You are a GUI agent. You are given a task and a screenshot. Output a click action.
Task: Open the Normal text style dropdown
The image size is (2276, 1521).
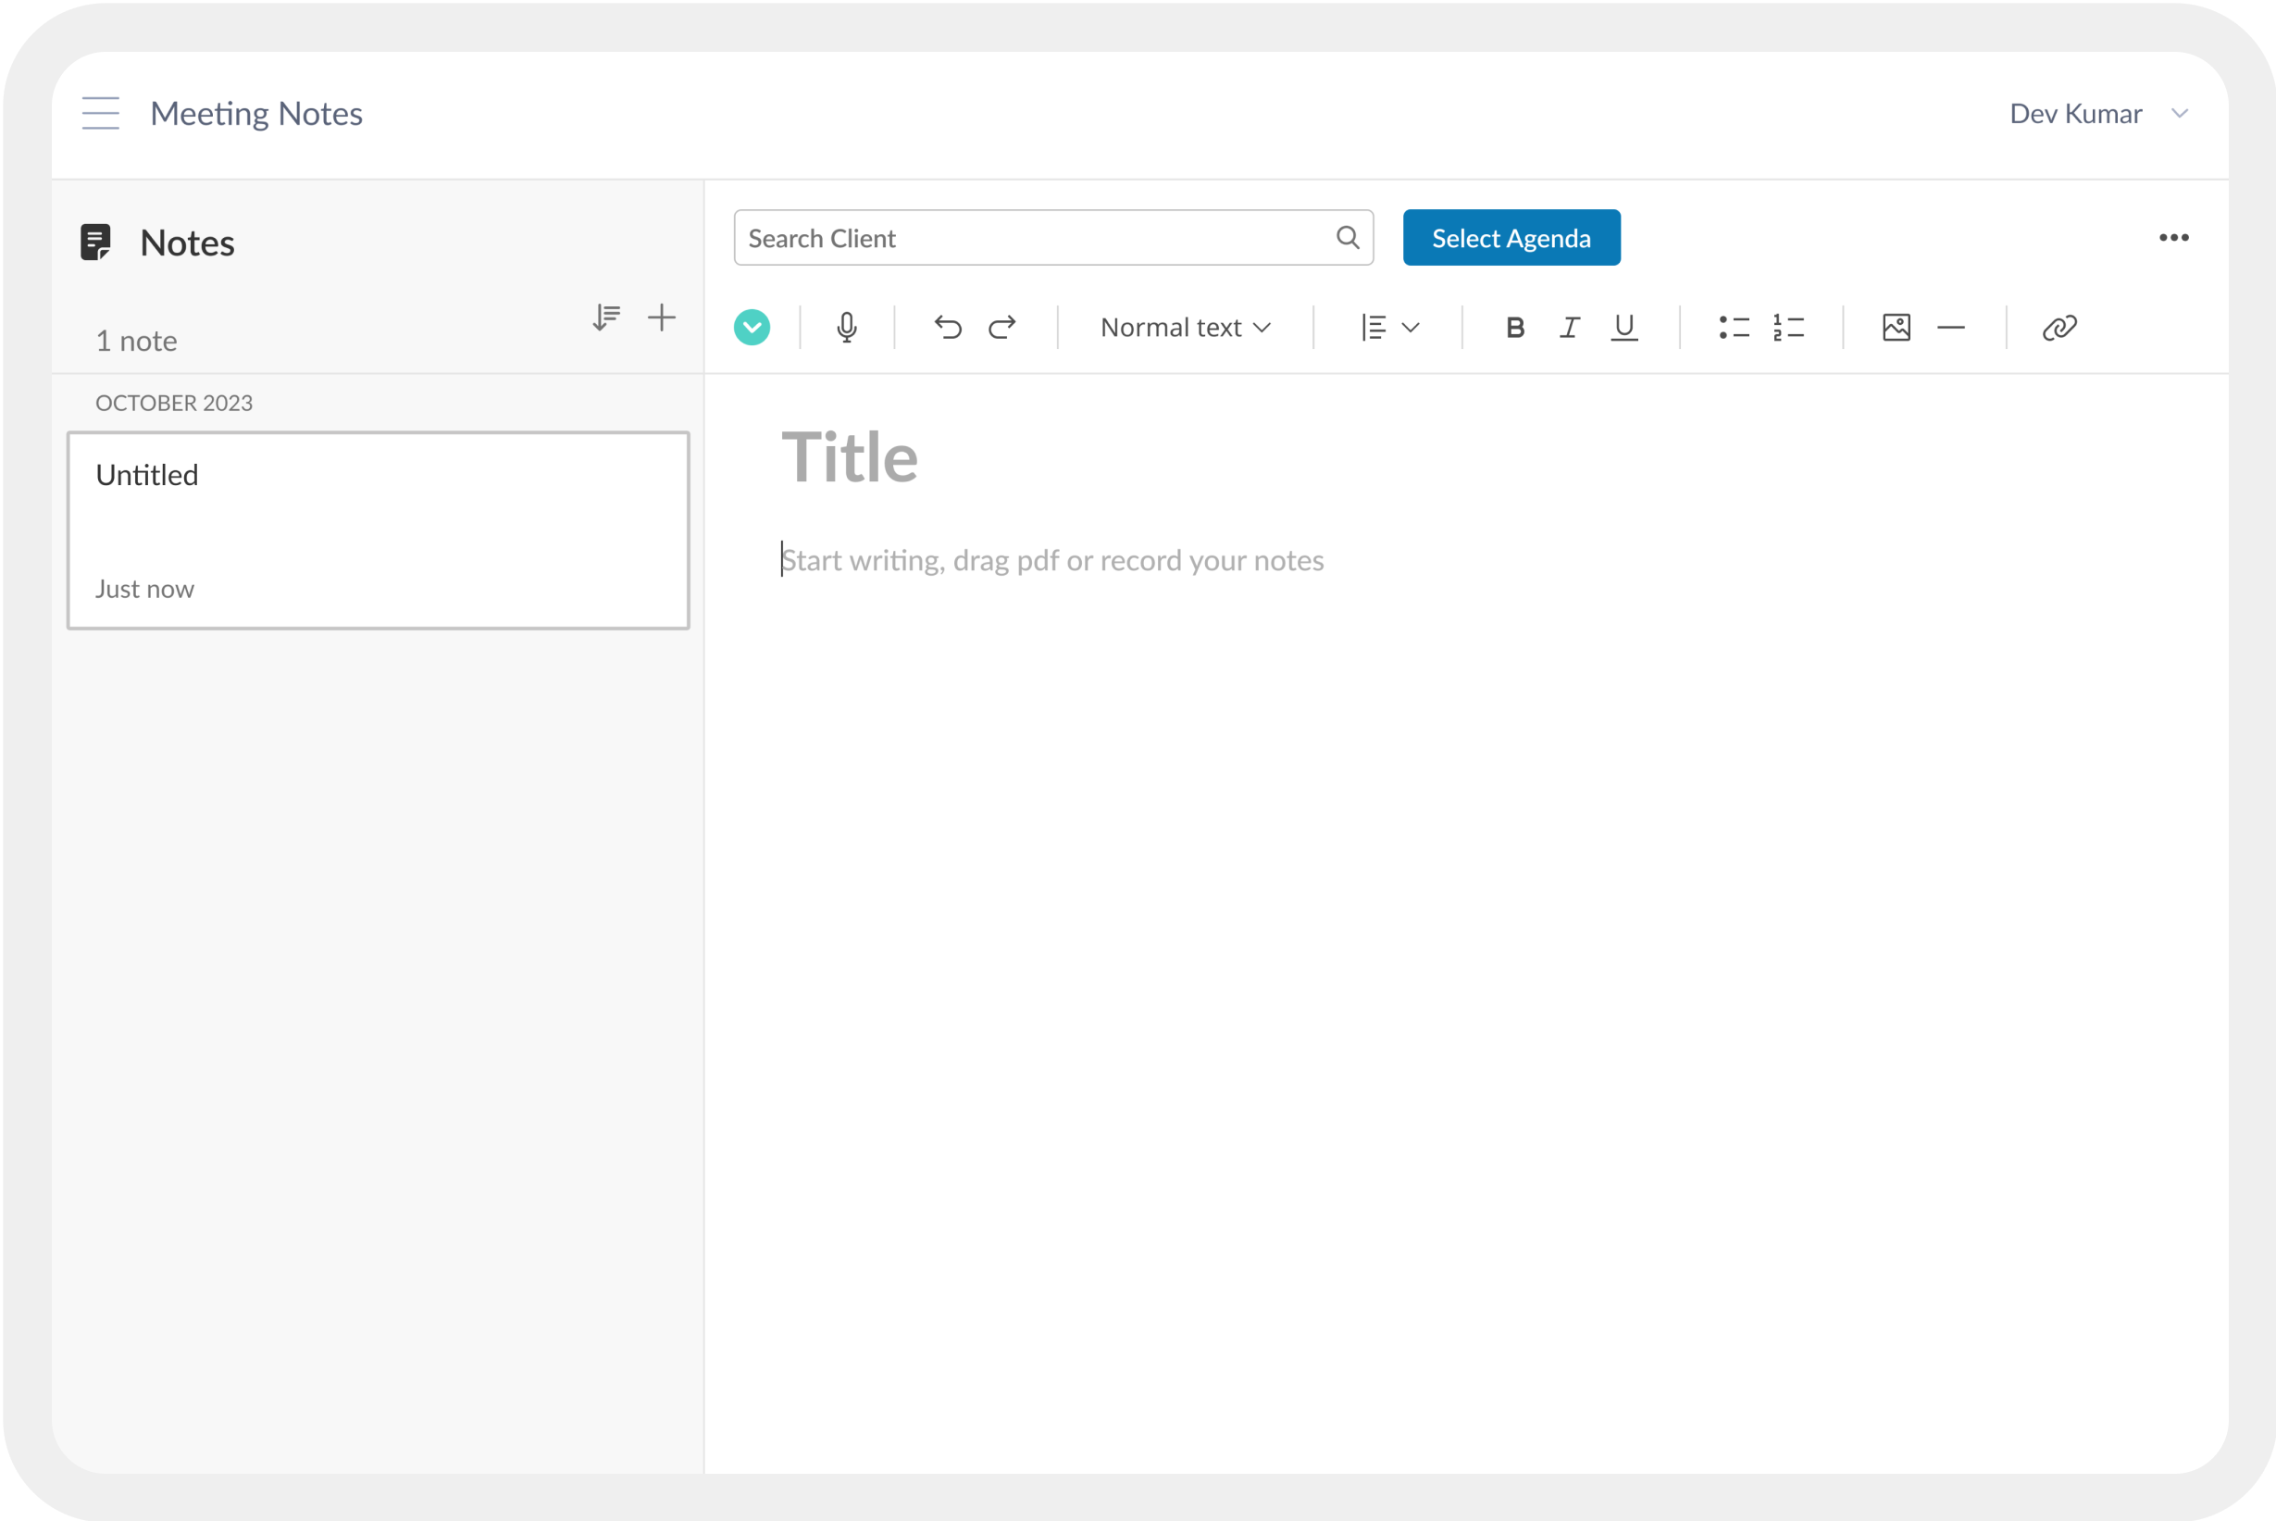(x=1185, y=328)
